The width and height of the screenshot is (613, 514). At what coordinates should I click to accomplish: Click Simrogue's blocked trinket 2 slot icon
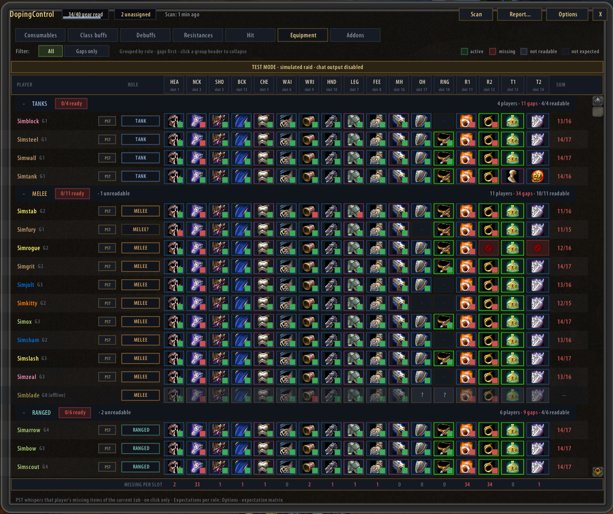coord(538,248)
